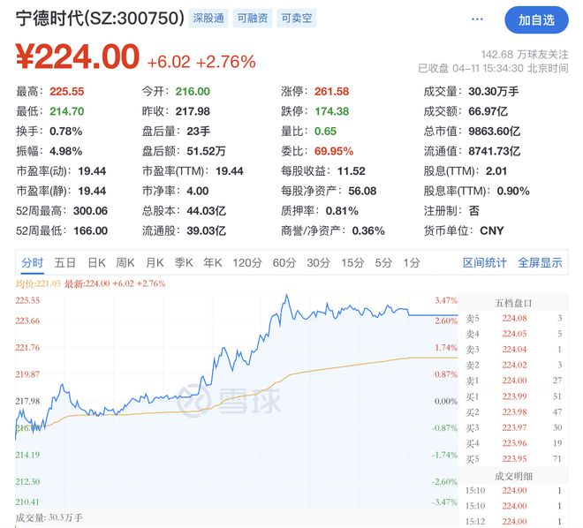Click the 买3 order row at 223.97
The width and height of the screenshot is (583, 528).
[x=513, y=428]
